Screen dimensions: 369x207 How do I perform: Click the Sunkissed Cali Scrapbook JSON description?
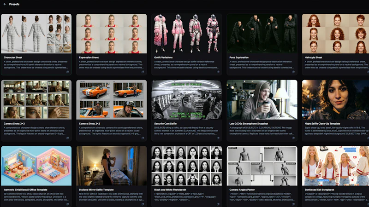tap(337, 197)
